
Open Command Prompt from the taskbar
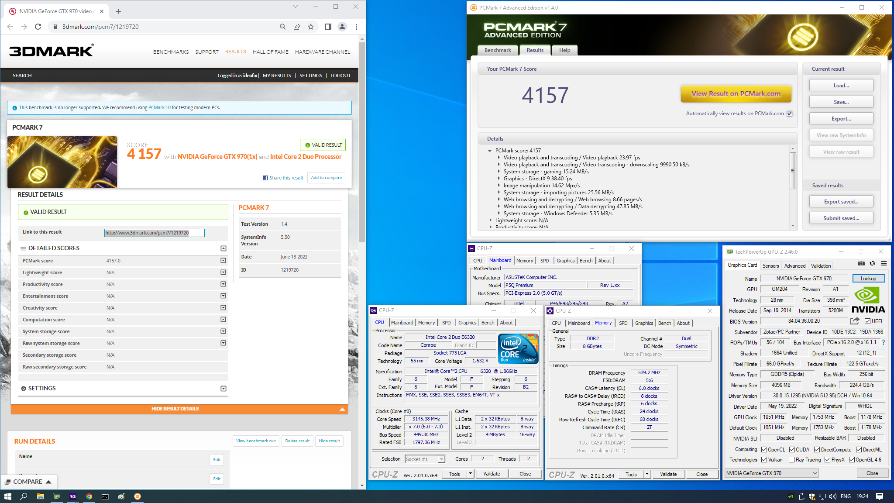point(105,496)
